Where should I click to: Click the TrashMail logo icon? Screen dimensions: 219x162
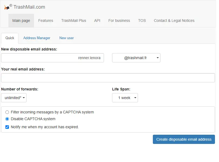pos(7,7)
